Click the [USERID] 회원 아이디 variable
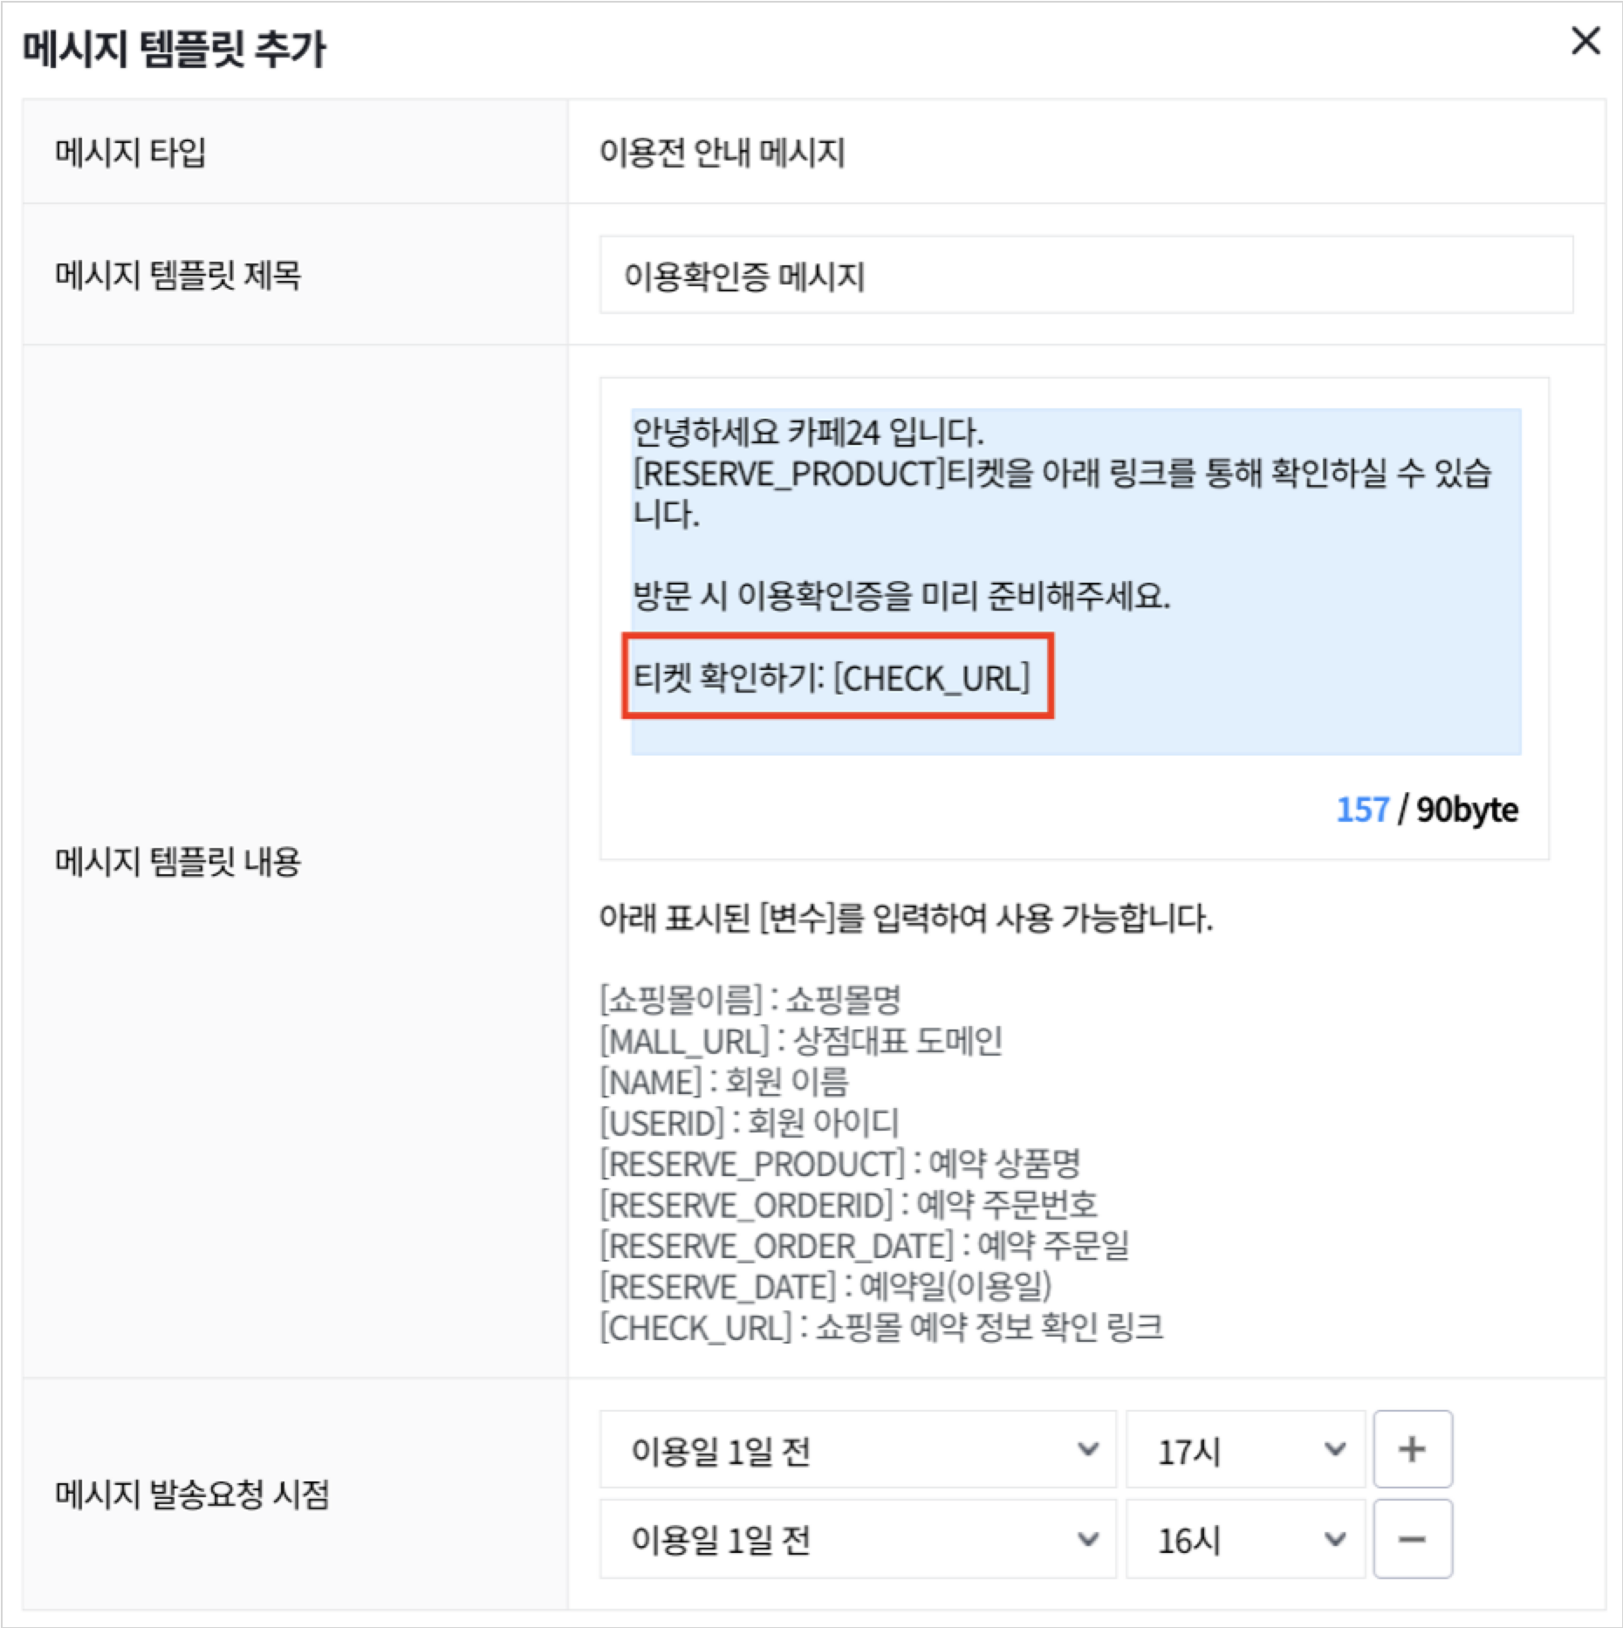The width and height of the screenshot is (1623, 1628). pos(749,1122)
